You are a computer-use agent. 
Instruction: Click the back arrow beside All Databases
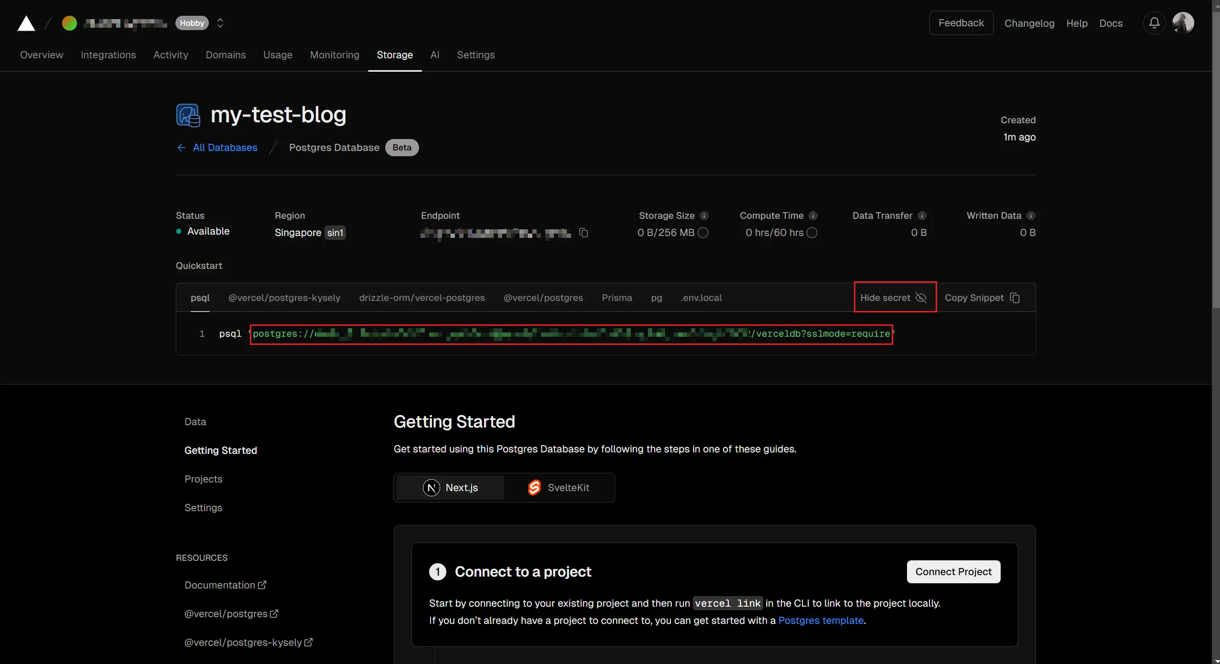point(182,148)
